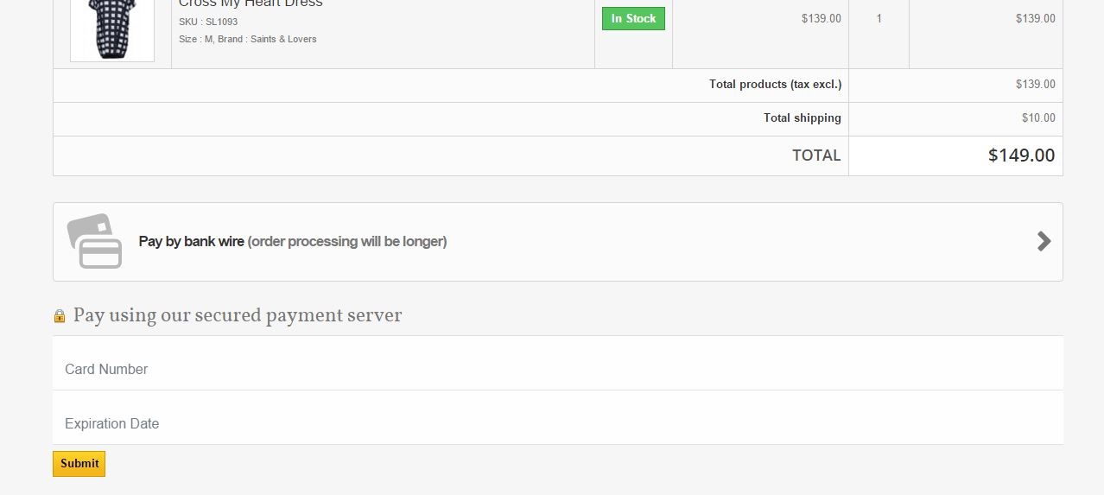The image size is (1104, 495).
Task: Click the $139.00 unit price cell
Action: 821,18
